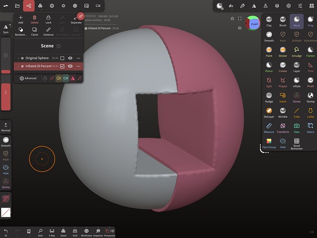Image resolution: width=317 pixels, height=238 pixels.
Task: Clone the selected object
Action: click(35, 32)
